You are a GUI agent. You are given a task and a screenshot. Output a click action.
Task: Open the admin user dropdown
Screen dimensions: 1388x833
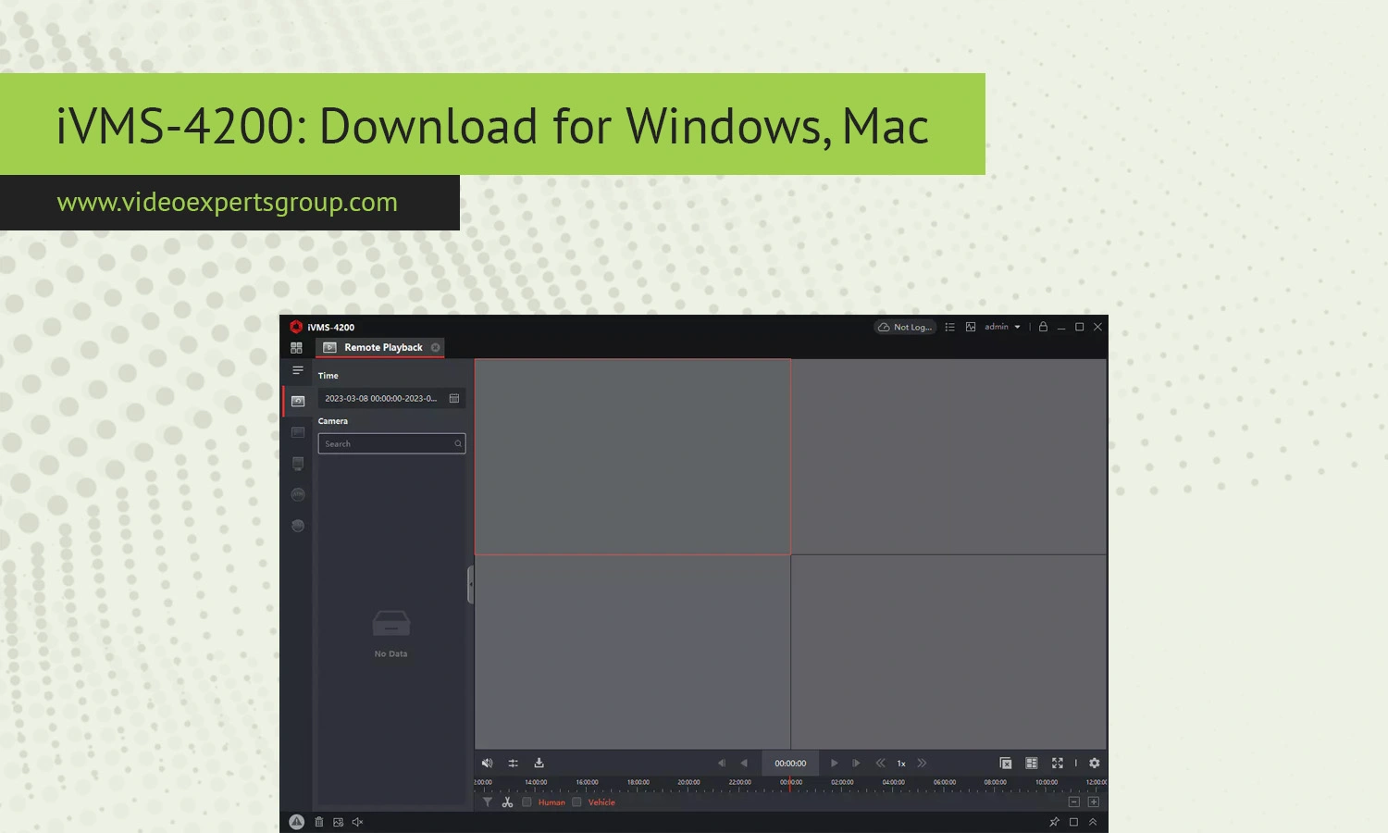click(x=1002, y=327)
